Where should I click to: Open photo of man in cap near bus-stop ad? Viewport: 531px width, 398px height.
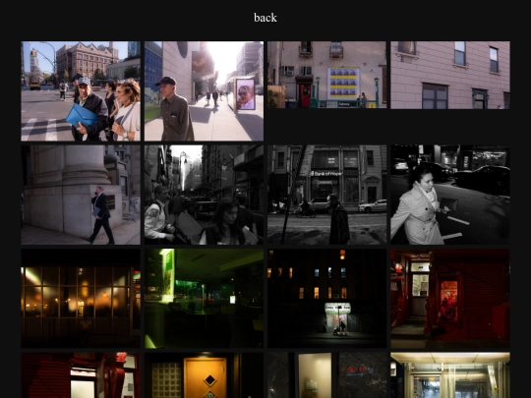204,91
